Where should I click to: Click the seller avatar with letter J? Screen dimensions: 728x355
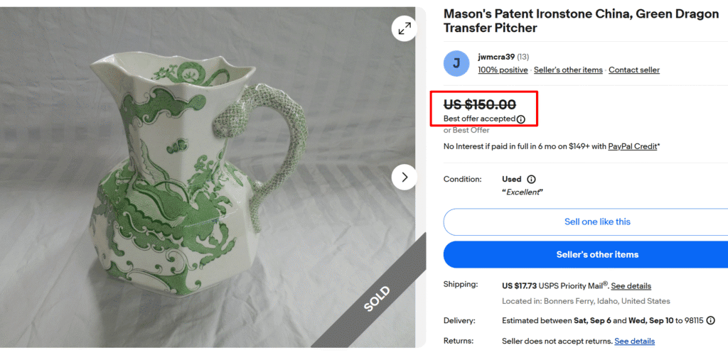456,63
